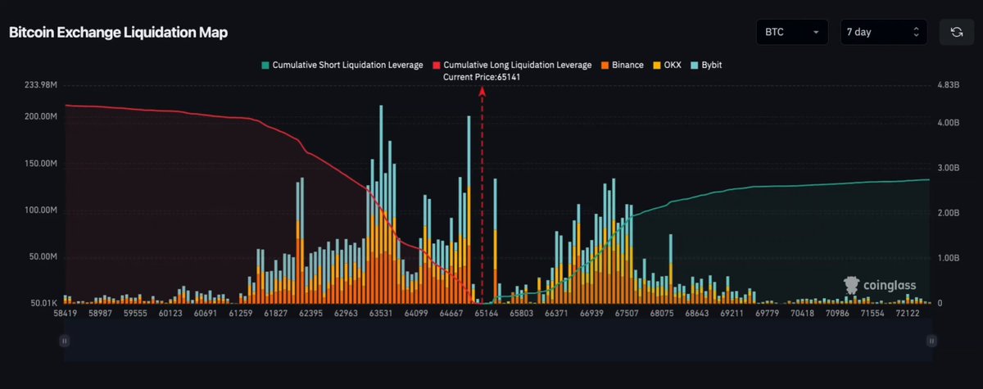Image resolution: width=983 pixels, height=389 pixels.
Task: Click the left handle of zoom slider
Action: click(64, 340)
